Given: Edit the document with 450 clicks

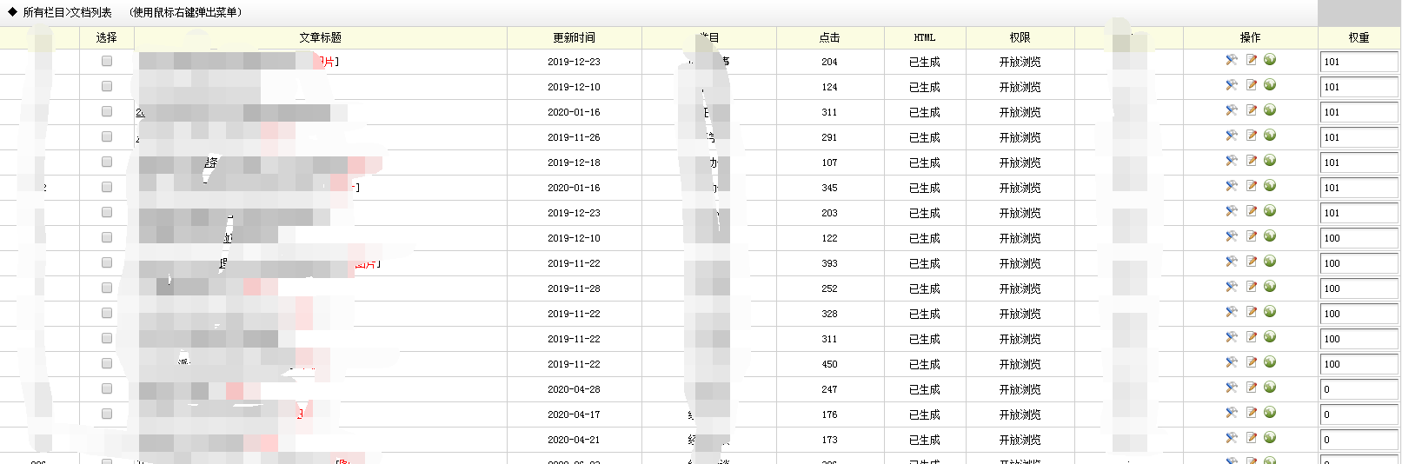Looking at the screenshot, I should point(1252,362).
